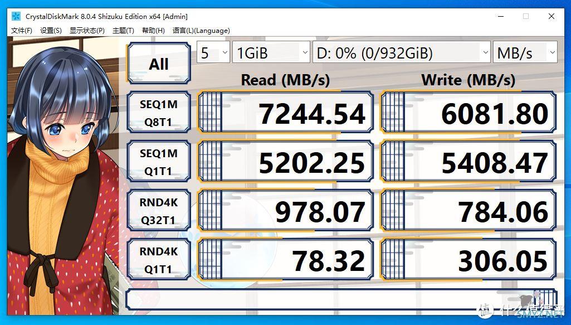Open the 文件(F) menu
Screen dimensions: 571x325
pyautogui.click(x=22, y=31)
